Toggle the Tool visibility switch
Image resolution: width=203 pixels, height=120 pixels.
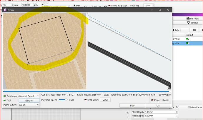tap(4, 100)
